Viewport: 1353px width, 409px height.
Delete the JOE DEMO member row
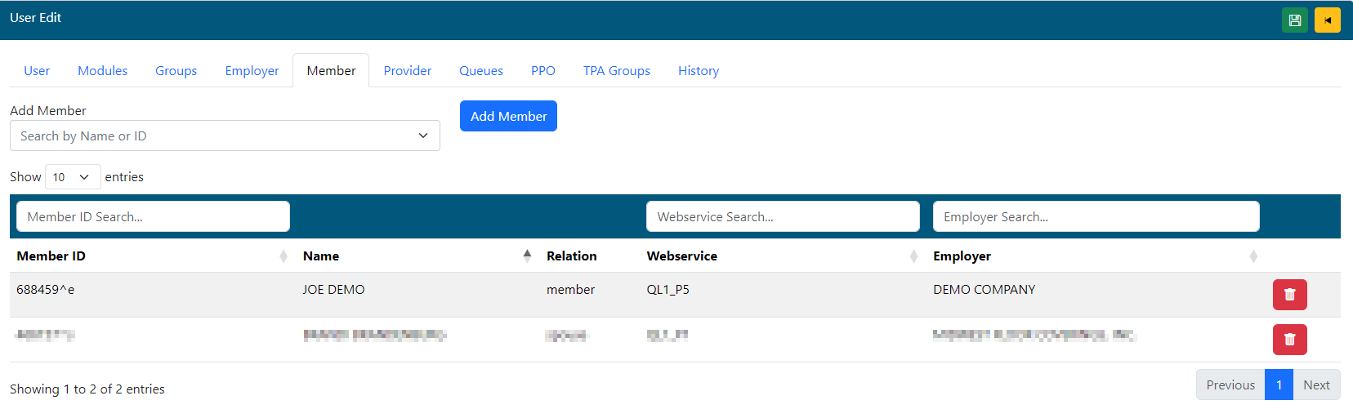[x=1289, y=295]
